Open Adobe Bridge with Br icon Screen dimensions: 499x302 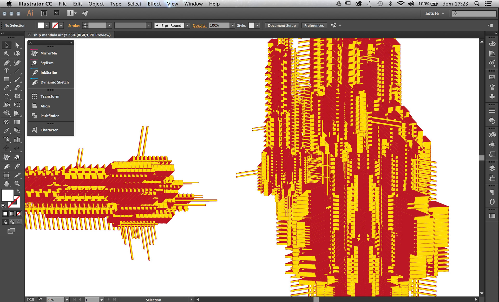click(44, 13)
